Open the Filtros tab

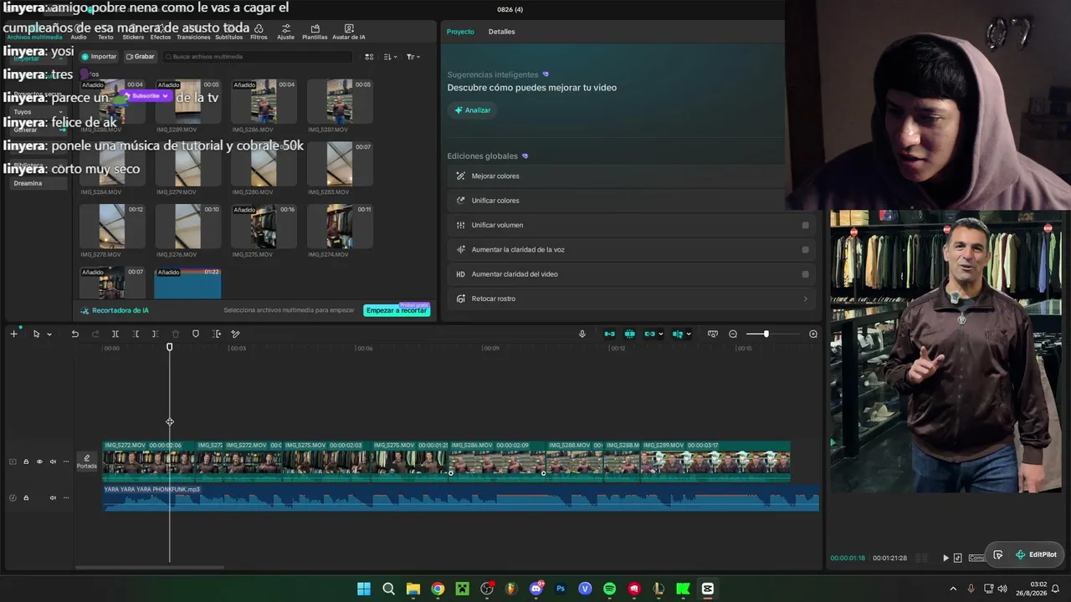259,32
